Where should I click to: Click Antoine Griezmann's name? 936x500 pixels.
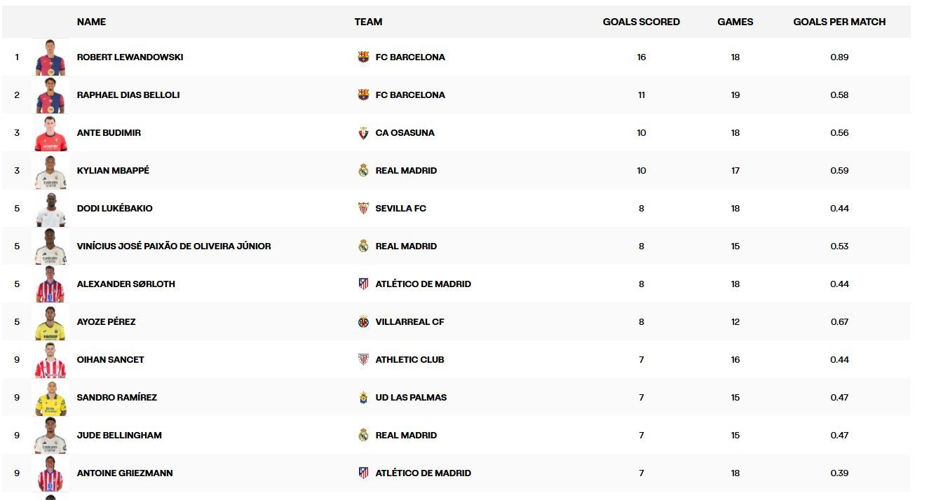tap(125, 473)
